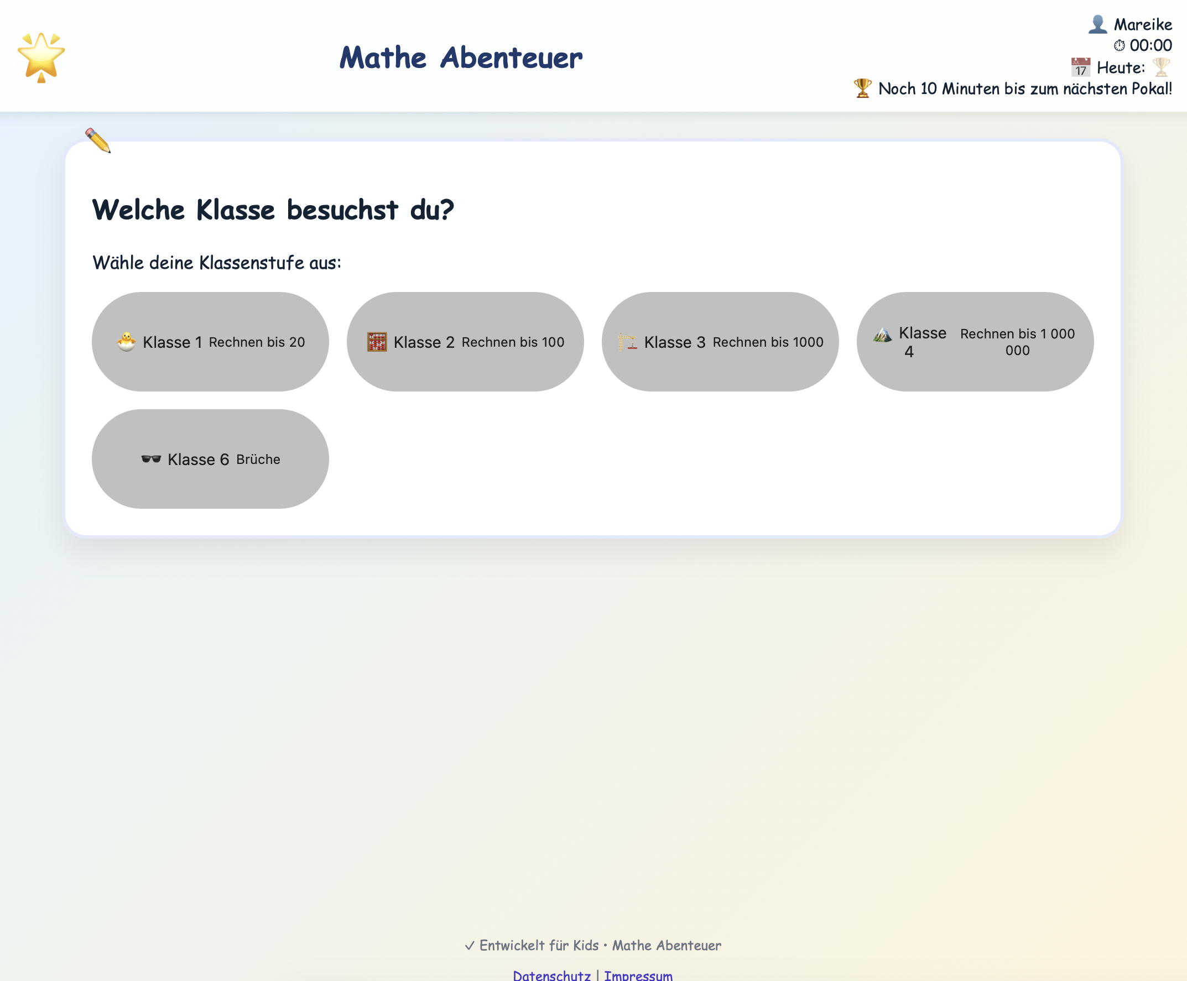The image size is (1187, 981).
Task: Click the faded trophy after Heute
Action: (x=1161, y=67)
